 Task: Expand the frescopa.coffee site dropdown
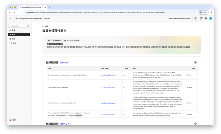coord(19,26)
